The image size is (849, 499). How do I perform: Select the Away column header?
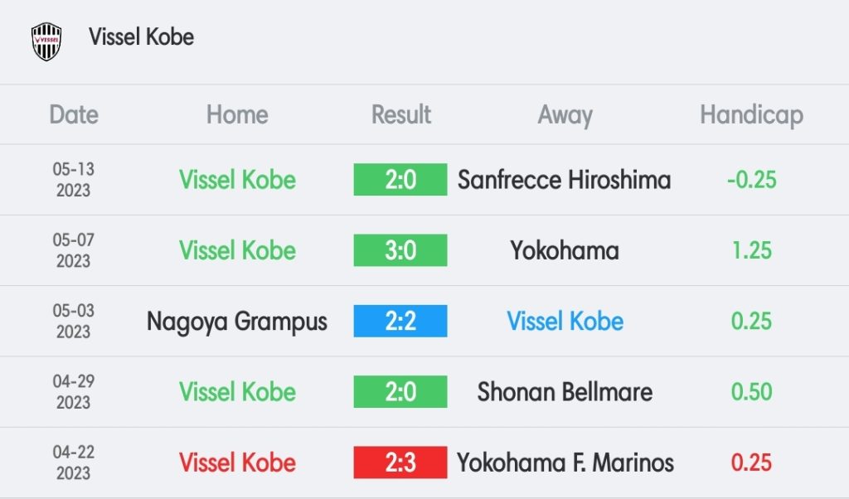tap(565, 115)
